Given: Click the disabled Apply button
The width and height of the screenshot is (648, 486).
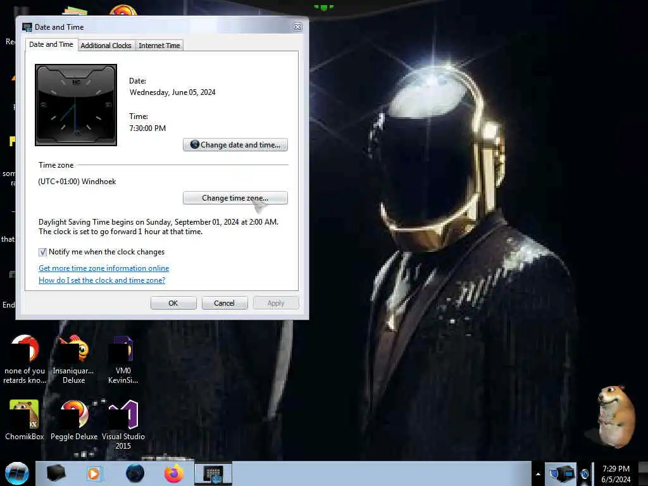Looking at the screenshot, I should (x=276, y=303).
